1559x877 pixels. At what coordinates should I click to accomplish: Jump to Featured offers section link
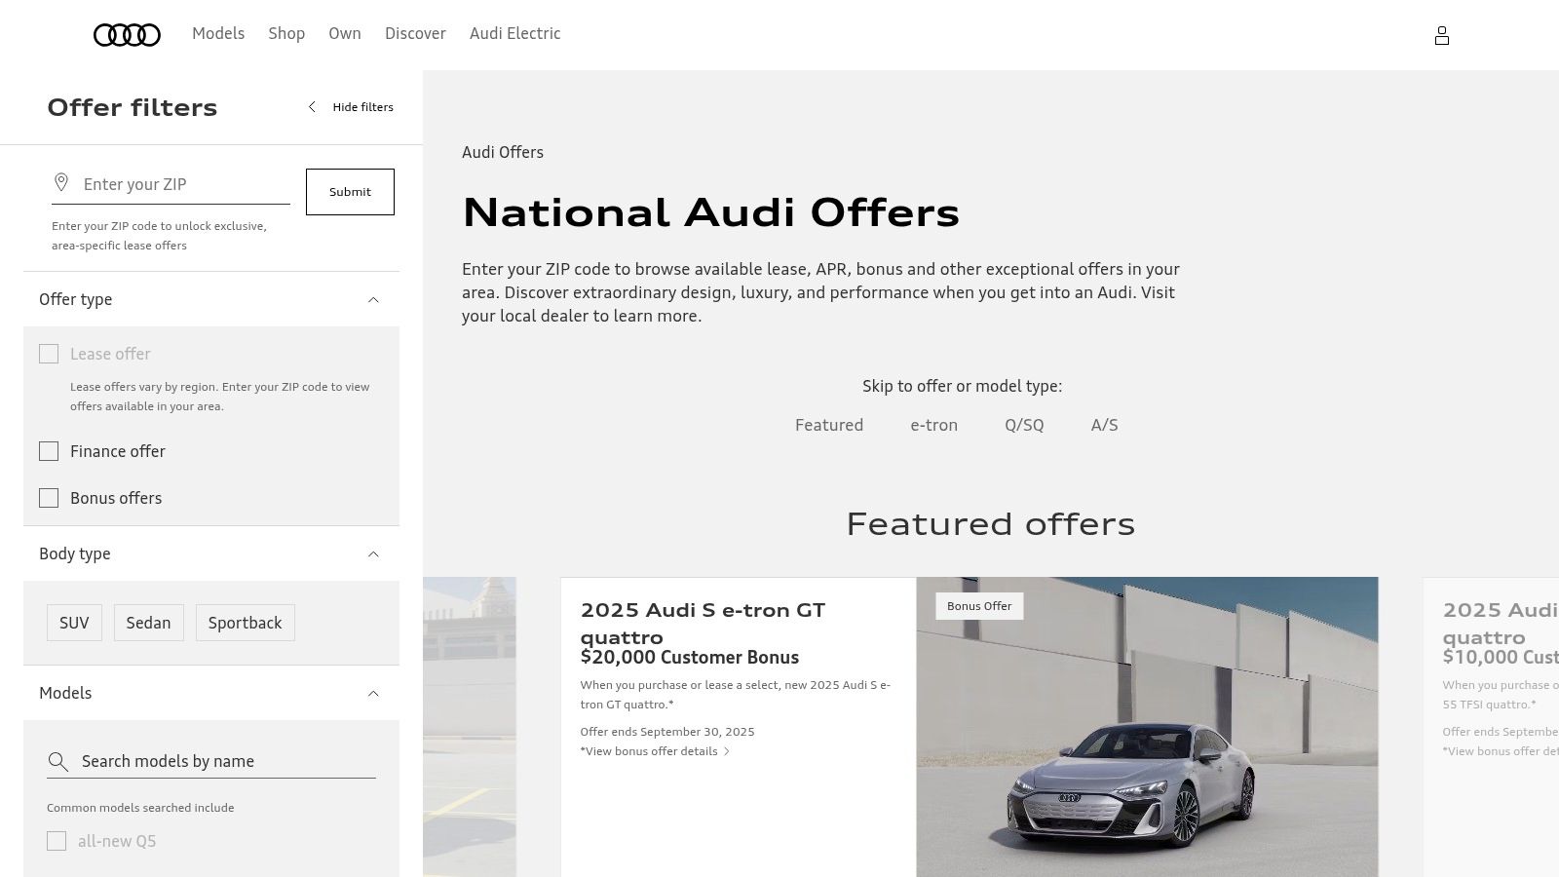pyautogui.click(x=829, y=425)
